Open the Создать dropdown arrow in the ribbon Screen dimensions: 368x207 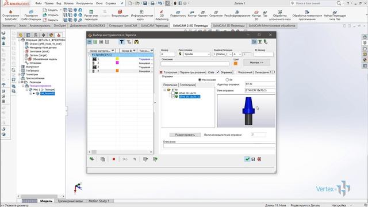(61, 10)
